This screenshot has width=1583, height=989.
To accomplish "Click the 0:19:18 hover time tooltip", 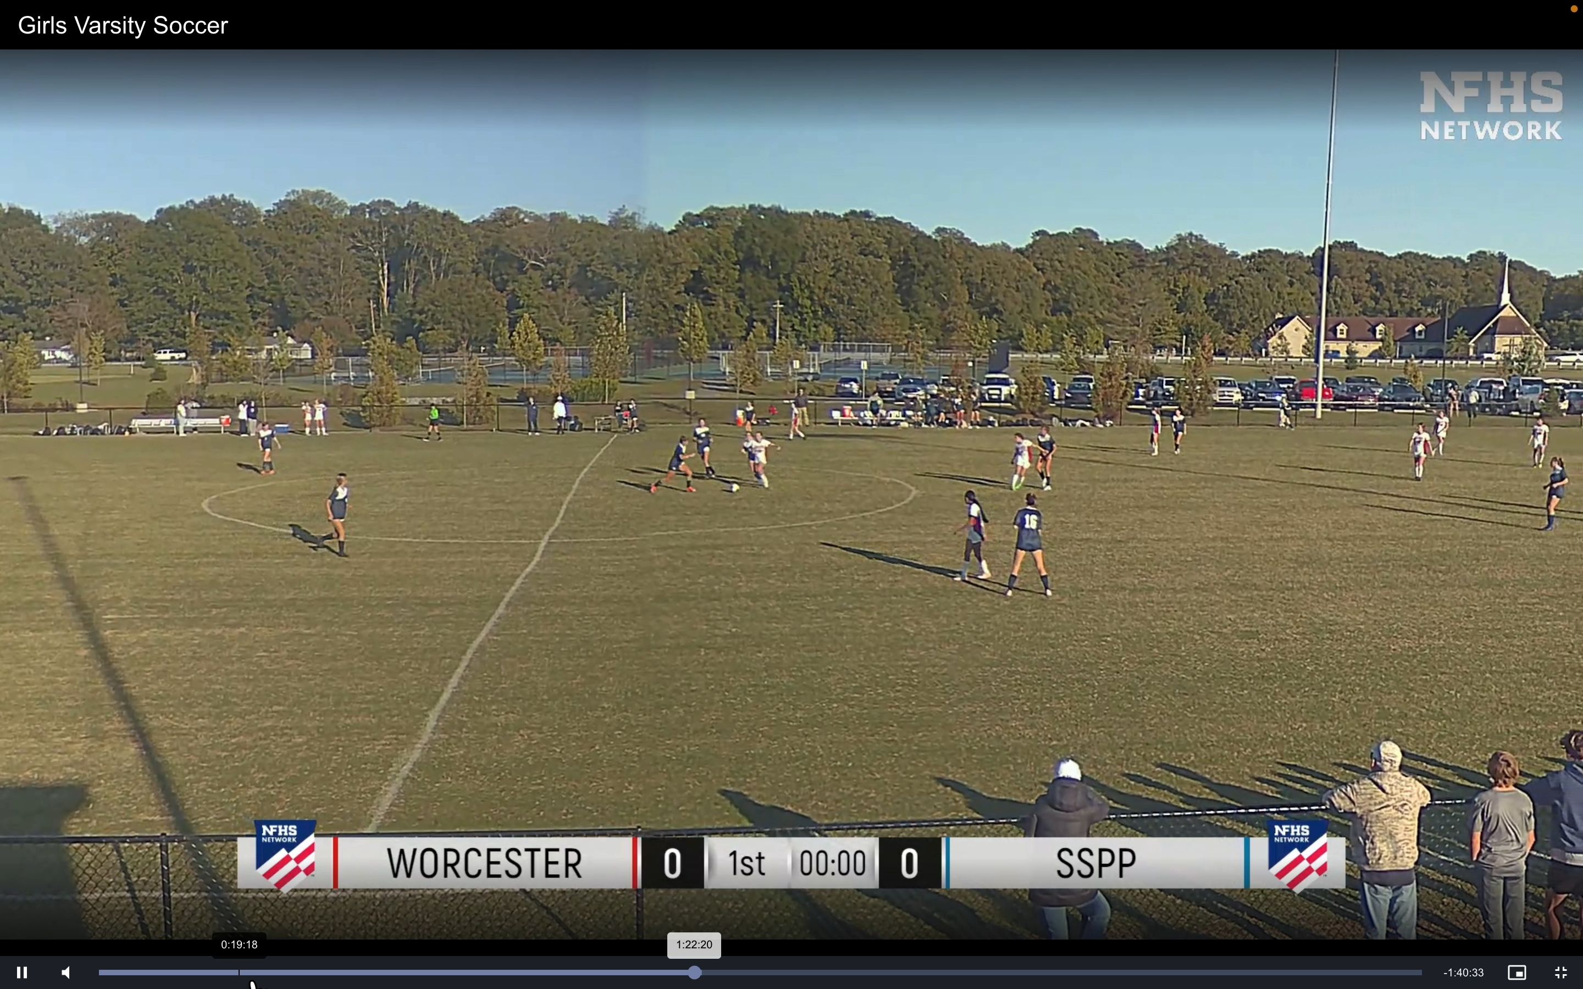I will pyautogui.click(x=239, y=945).
